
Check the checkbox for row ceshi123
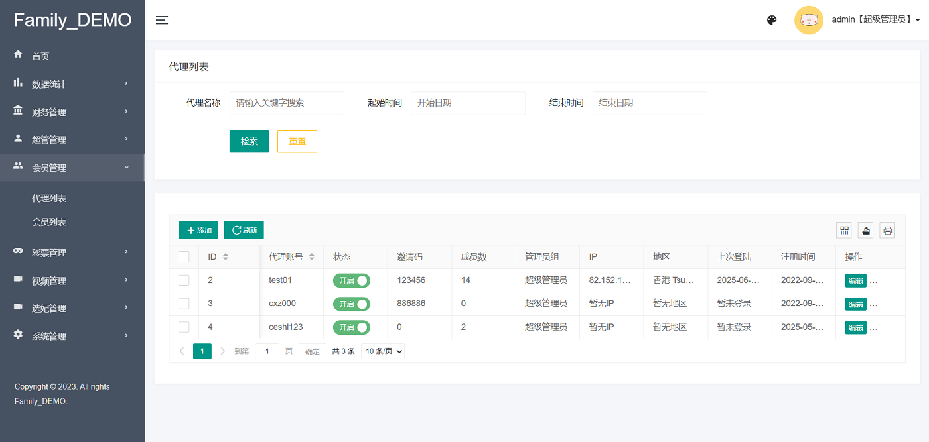(184, 327)
